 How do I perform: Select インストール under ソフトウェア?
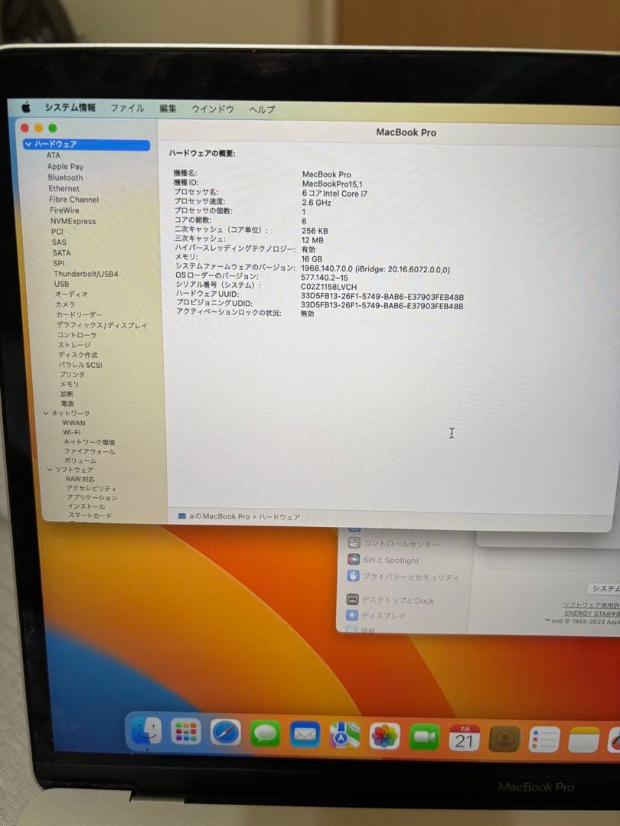coord(86,506)
